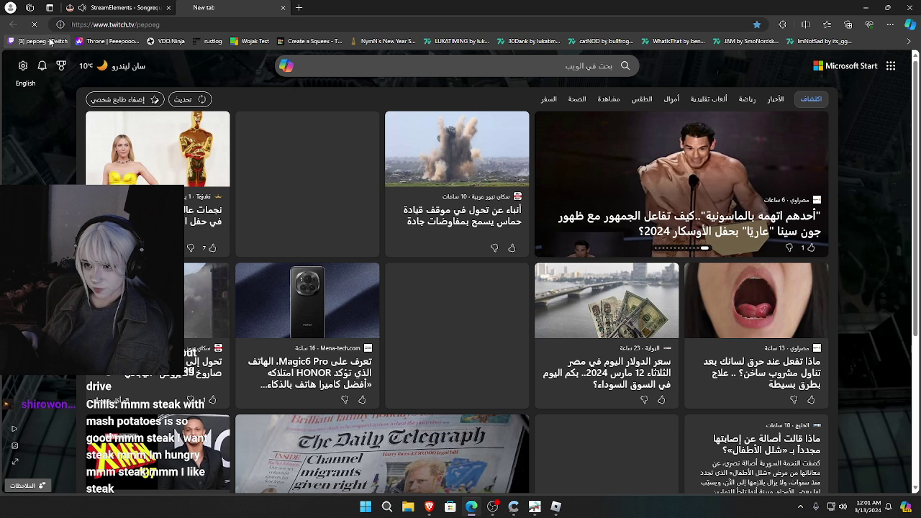
Task: Open the vertical tabs action menu icon
Action: coord(50,7)
